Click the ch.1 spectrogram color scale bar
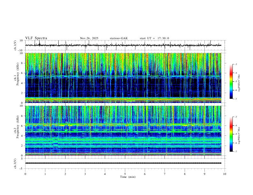 point(231,82)
